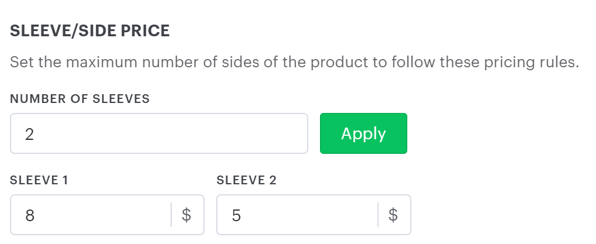Viewport: 596px width, 244px height.
Task: Click the Sleeve/Side Price heading
Action: click(x=90, y=31)
